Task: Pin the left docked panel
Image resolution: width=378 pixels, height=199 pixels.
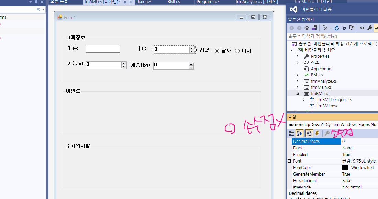Action: tap(36, 2)
